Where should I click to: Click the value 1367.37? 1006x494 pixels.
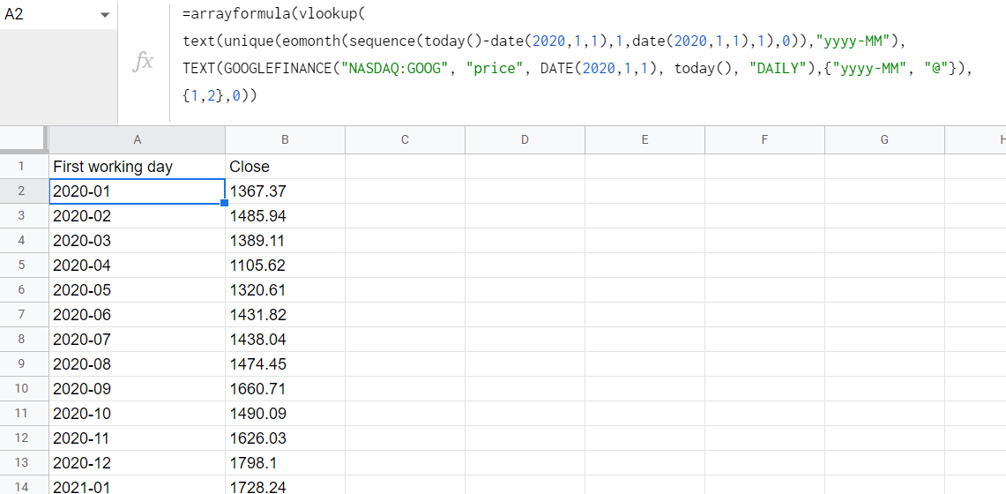pos(285,191)
